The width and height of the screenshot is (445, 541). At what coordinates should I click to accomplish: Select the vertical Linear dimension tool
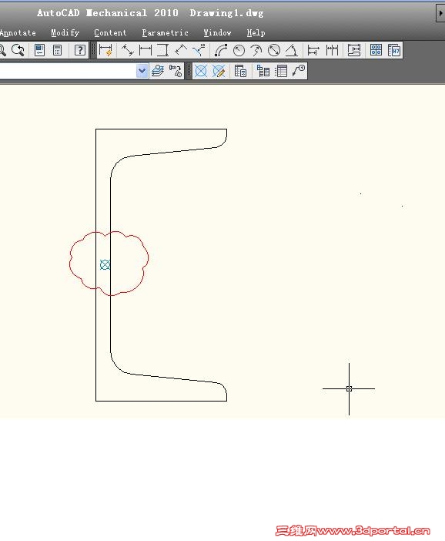point(162,50)
